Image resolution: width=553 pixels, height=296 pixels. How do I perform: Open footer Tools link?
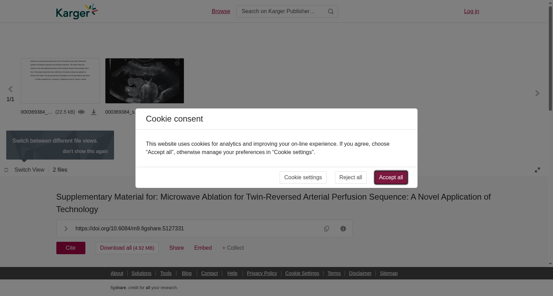click(166, 273)
